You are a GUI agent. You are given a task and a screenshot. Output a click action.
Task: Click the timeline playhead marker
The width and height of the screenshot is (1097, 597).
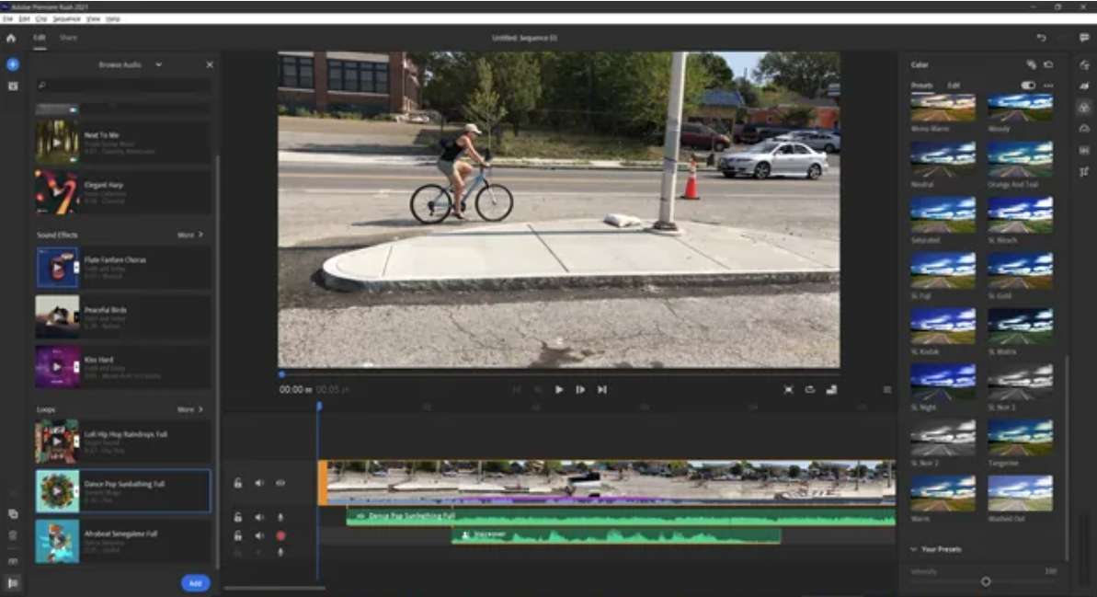(319, 406)
